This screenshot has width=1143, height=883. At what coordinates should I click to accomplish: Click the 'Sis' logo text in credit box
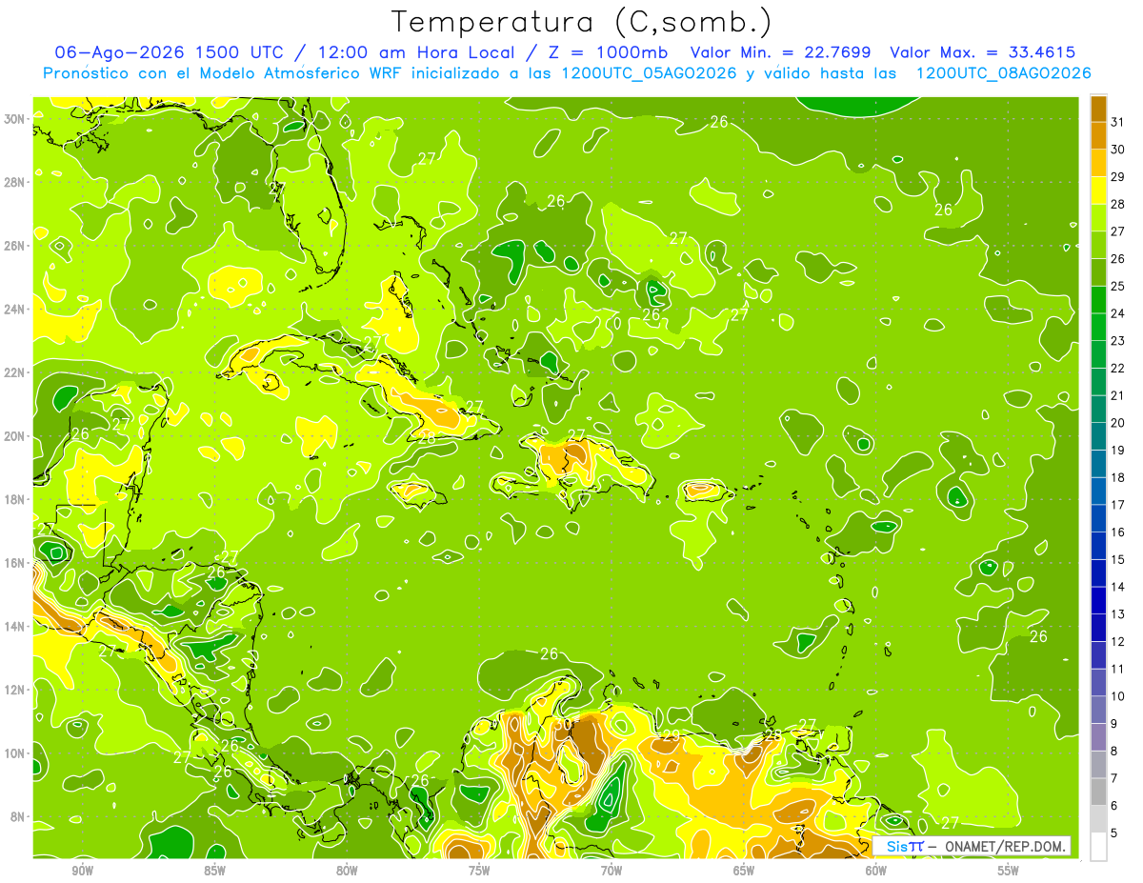point(896,846)
